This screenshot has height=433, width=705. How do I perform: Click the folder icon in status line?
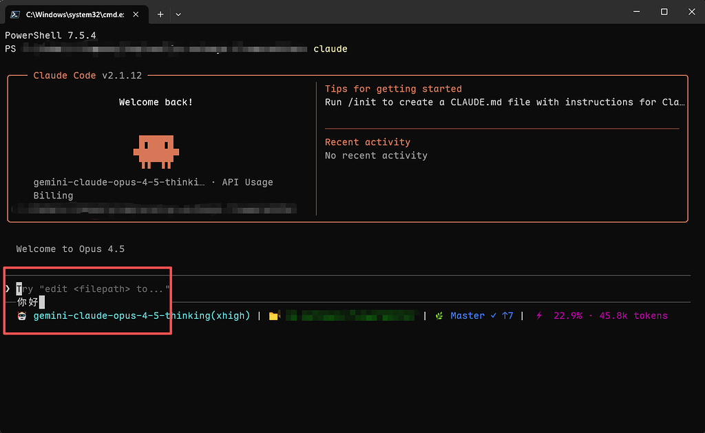pos(273,316)
